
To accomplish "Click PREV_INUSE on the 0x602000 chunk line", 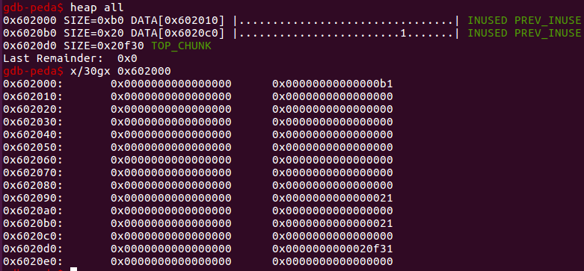I will (x=548, y=21).
